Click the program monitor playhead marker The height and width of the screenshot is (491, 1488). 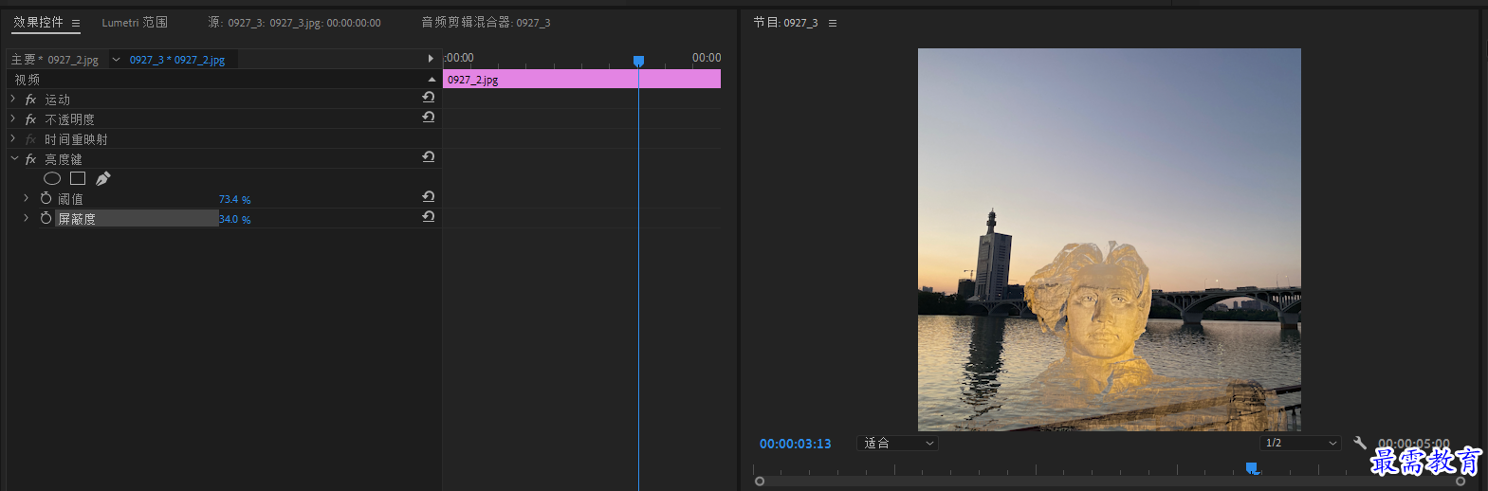tap(1252, 468)
